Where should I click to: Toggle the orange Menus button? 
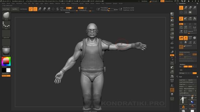point(162,1)
